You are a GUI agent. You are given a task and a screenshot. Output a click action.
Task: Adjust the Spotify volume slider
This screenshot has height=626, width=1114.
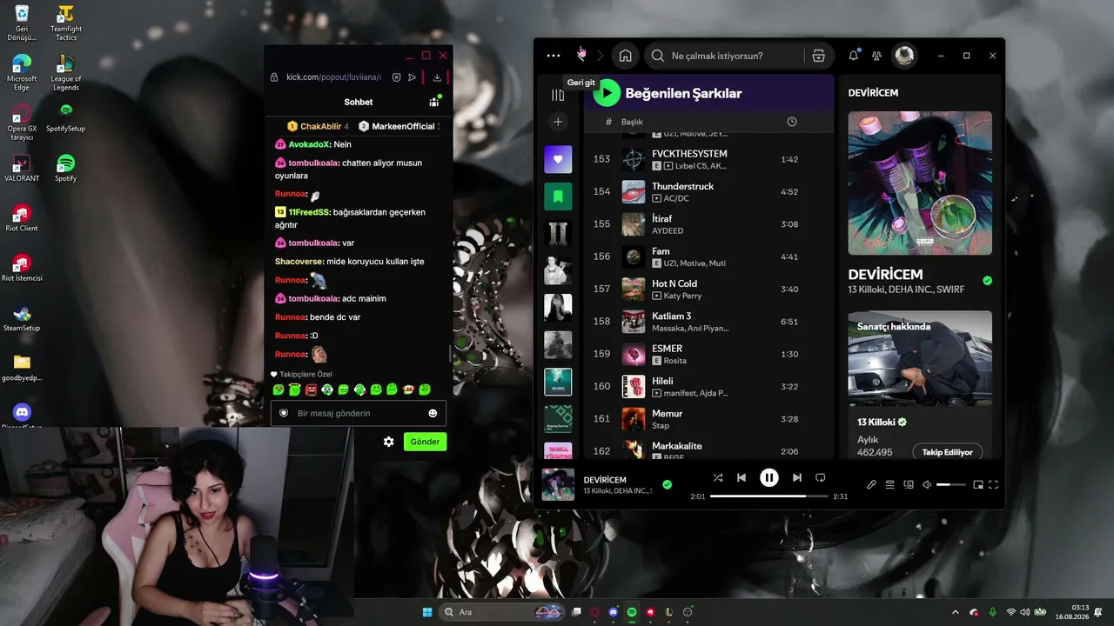(951, 484)
